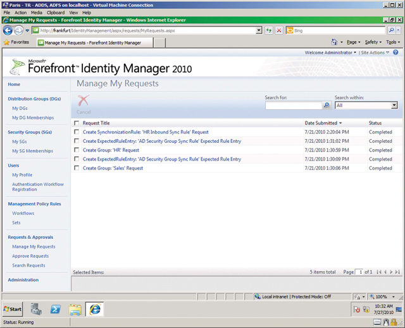Open 'HR Inbound Sync Rule' request link
This screenshot has height=328, width=405.
[146, 132]
